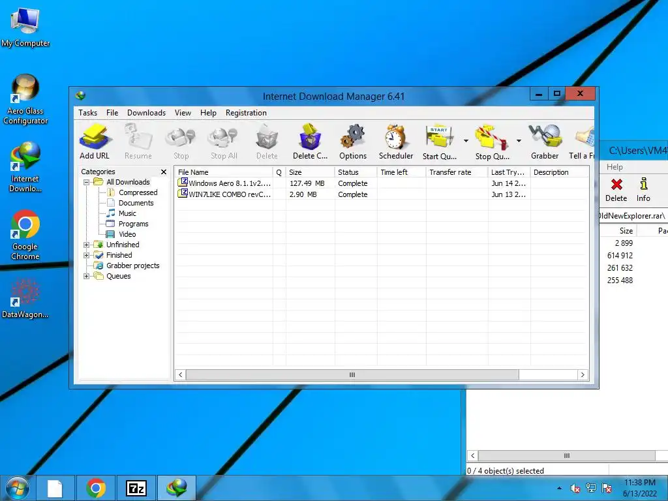Screen dimensions: 668x501
Task: Open Help menu in the 7-Zip window
Action: (x=615, y=167)
